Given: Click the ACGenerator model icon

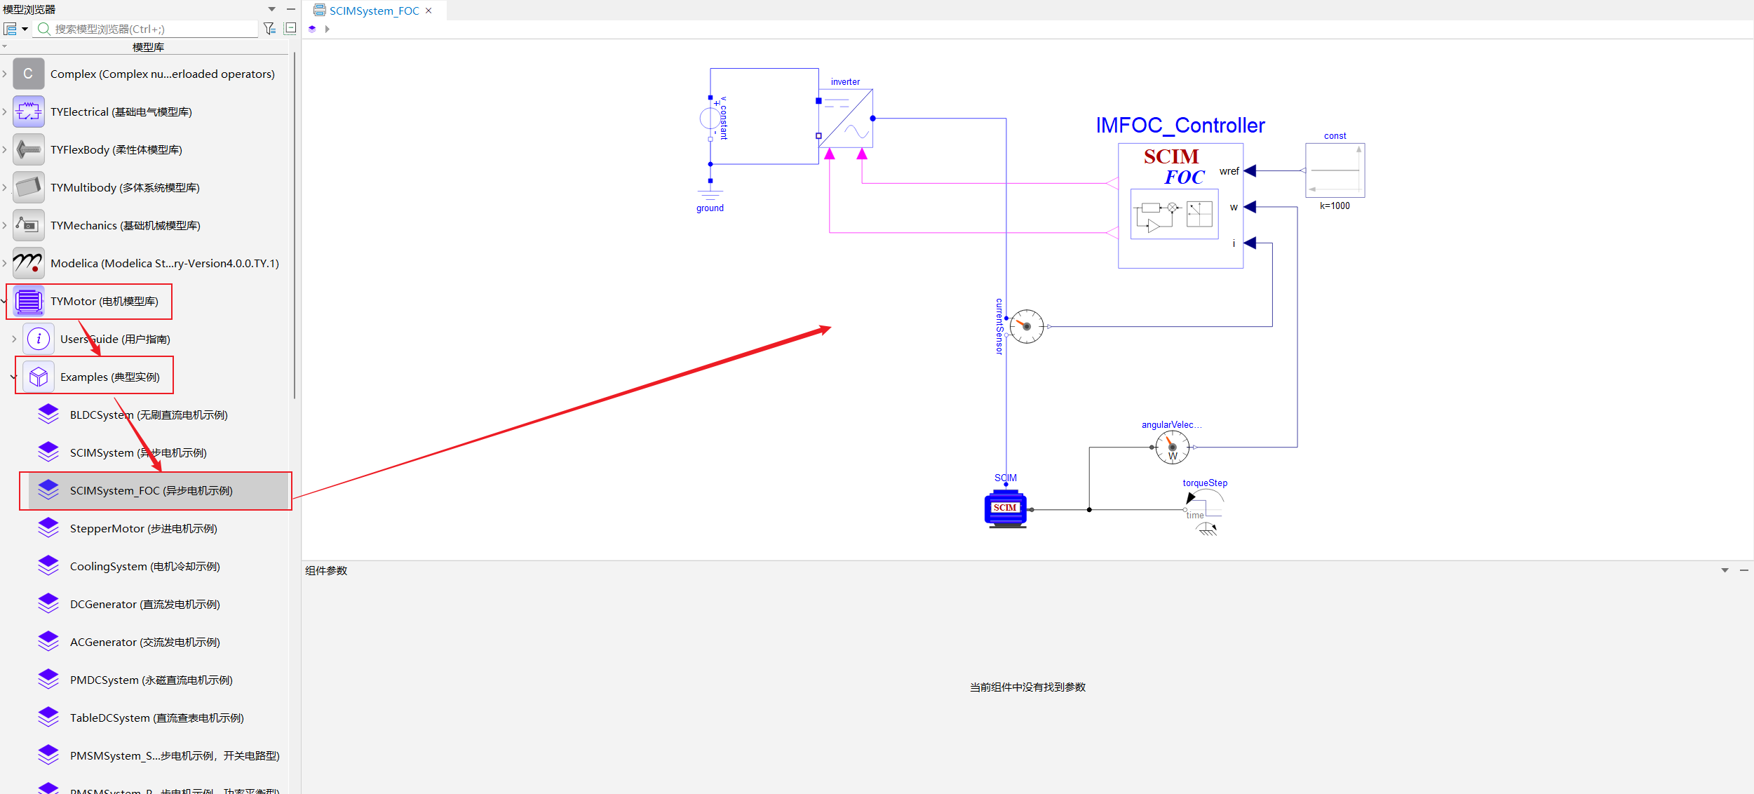Looking at the screenshot, I should click(x=48, y=642).
